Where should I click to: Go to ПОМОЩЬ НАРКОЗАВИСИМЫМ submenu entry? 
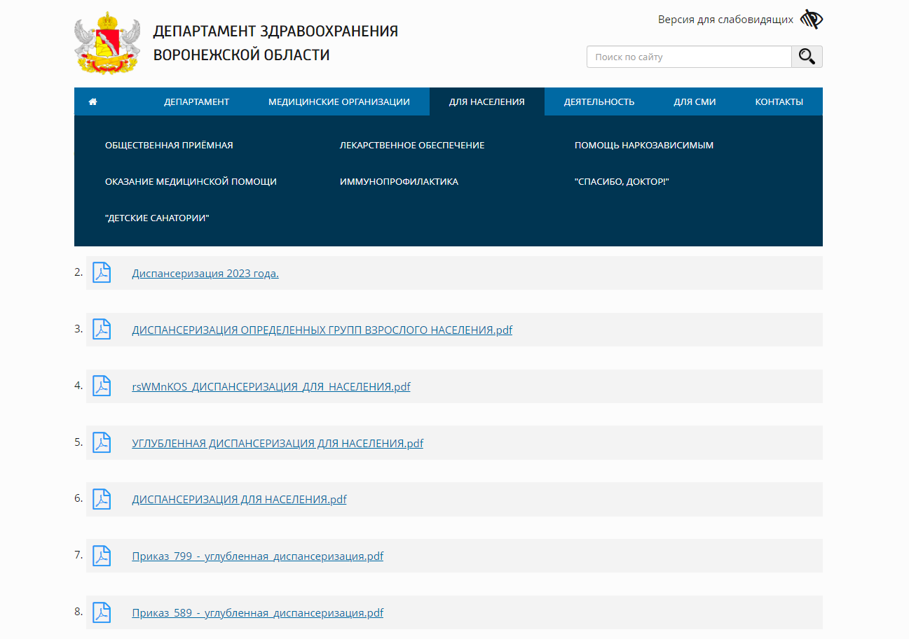[643, 145]
